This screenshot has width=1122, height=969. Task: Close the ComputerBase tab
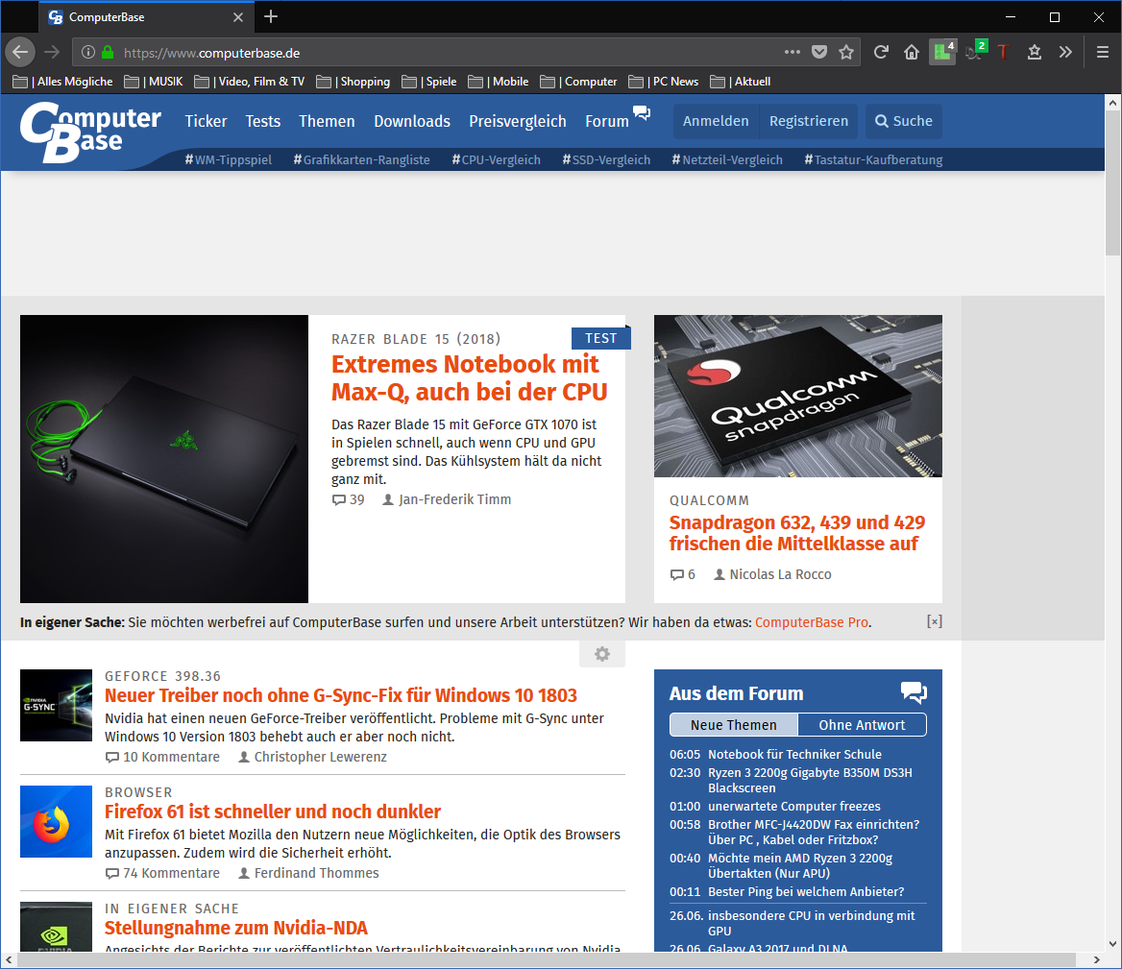(238, 17)
